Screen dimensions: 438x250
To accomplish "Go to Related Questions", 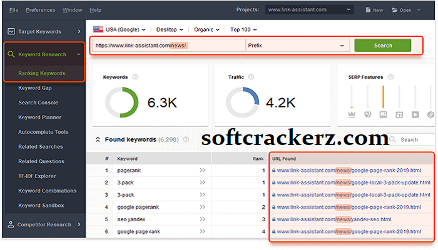I will point(41,161).
